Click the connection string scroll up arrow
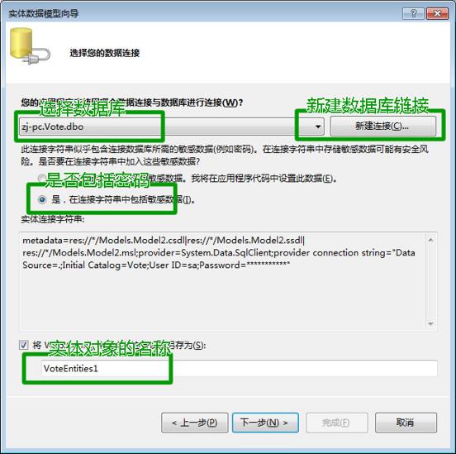The image size is (456, 454). tap(431, 240)
